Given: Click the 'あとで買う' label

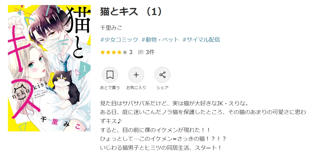Looking at the screenshot, I should click(110, 88).
